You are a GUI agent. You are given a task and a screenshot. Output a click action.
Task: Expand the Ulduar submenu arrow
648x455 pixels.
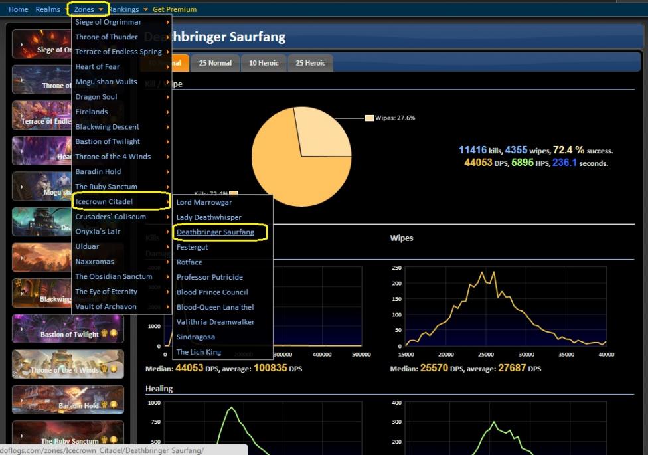pos(168,246)
